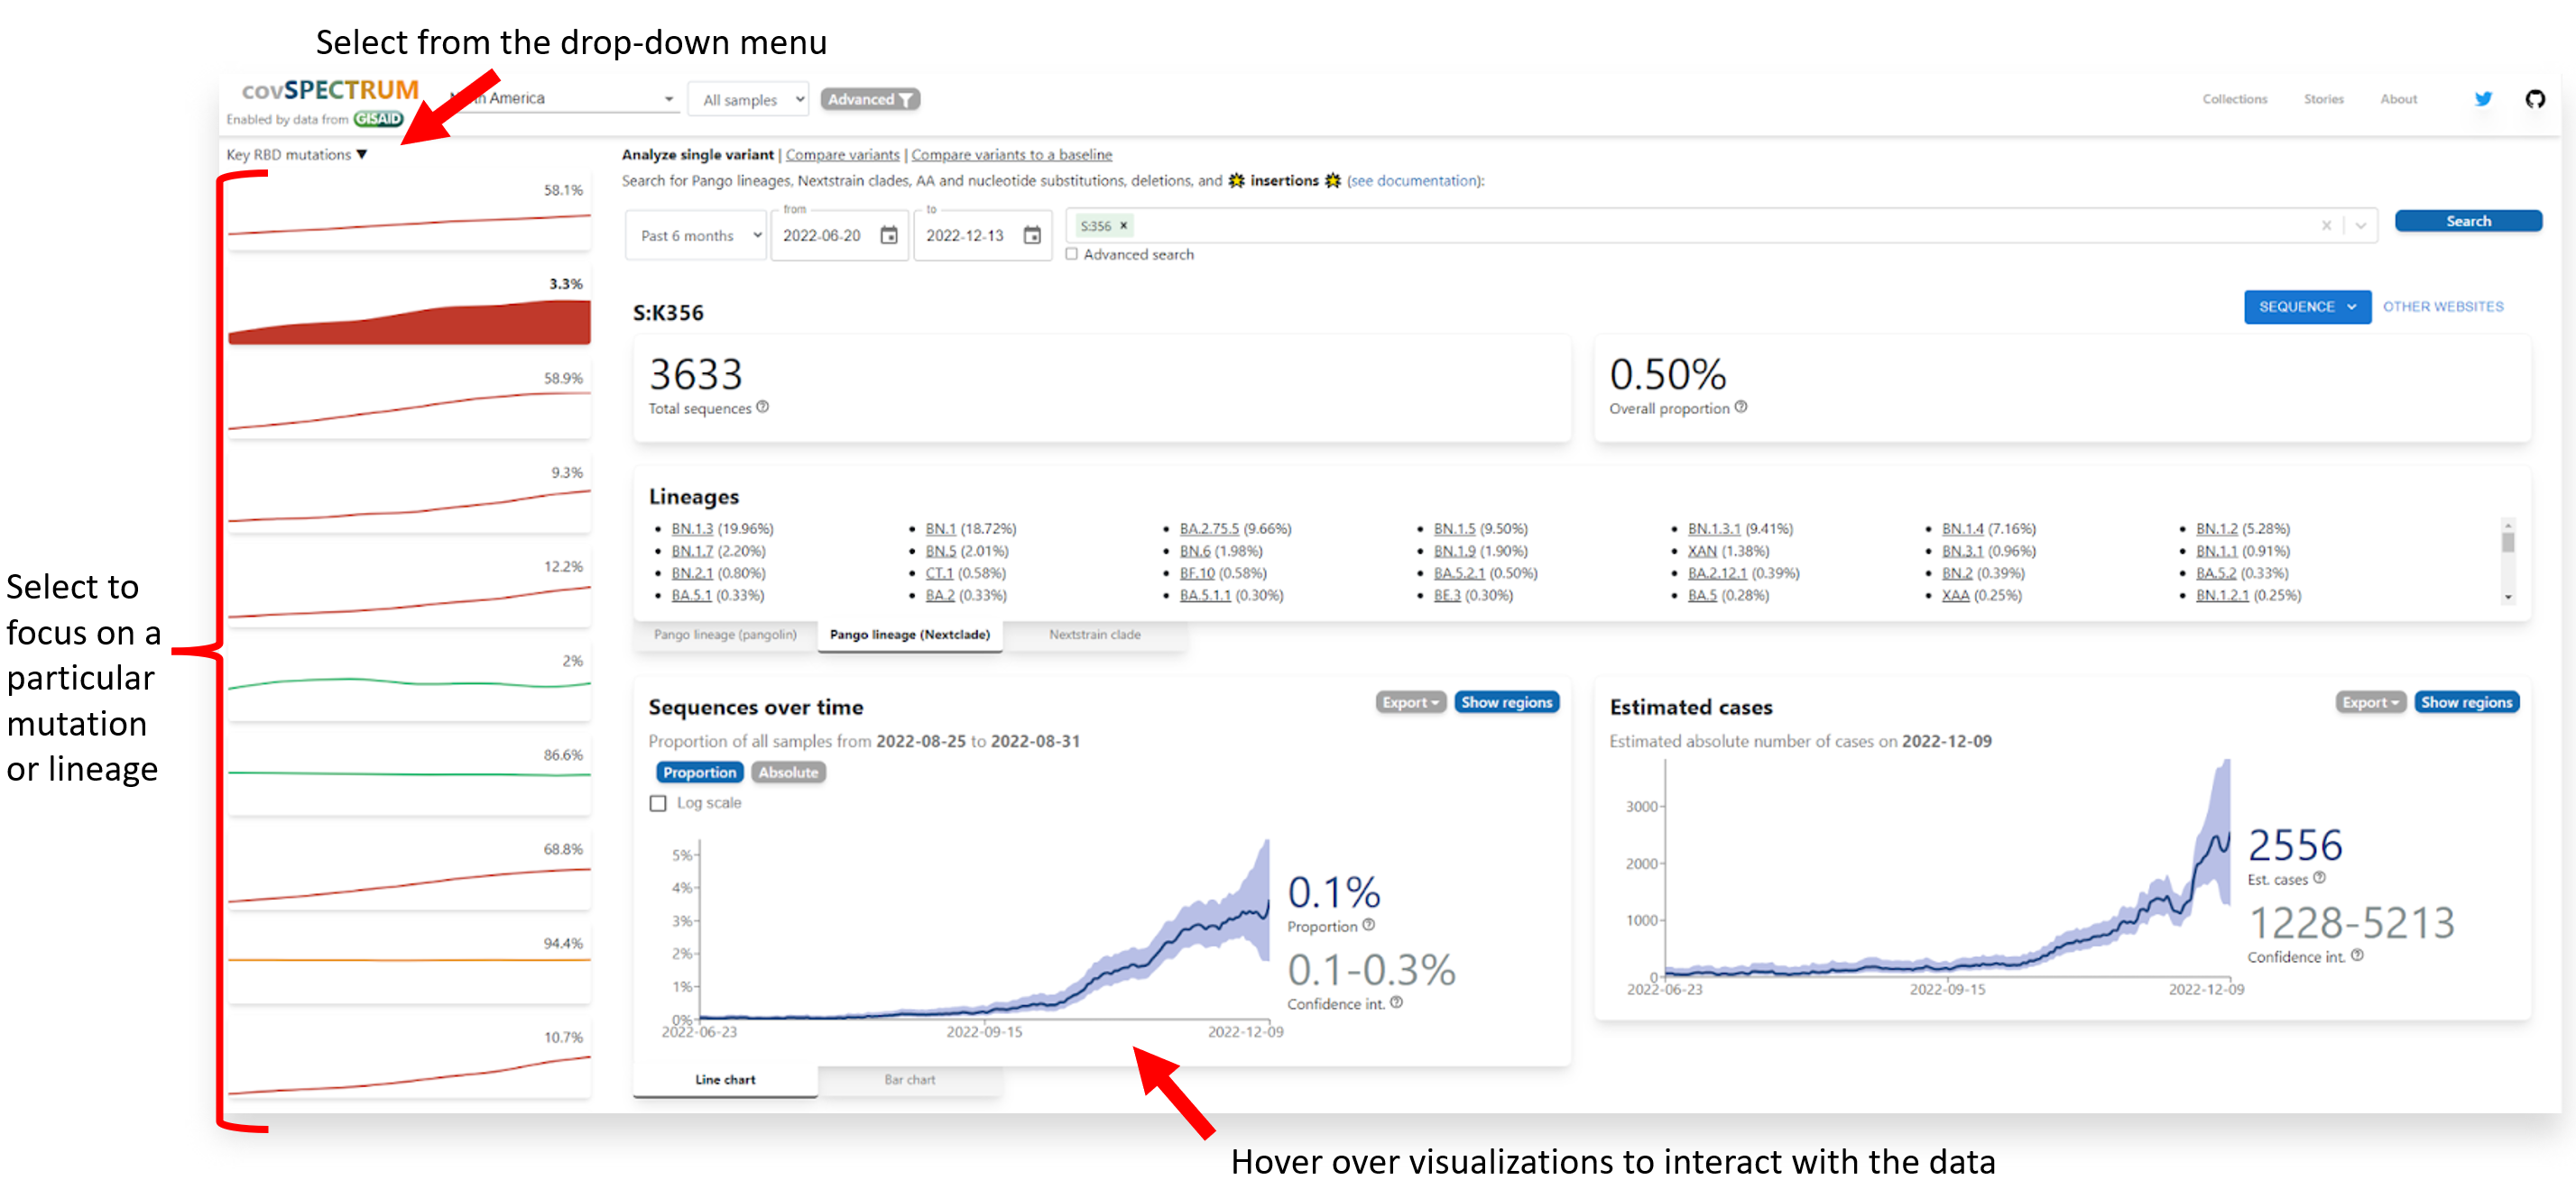Switch to the Bar chart tab
This screenshot has width=2576, height=1198.
(909, 1080)
